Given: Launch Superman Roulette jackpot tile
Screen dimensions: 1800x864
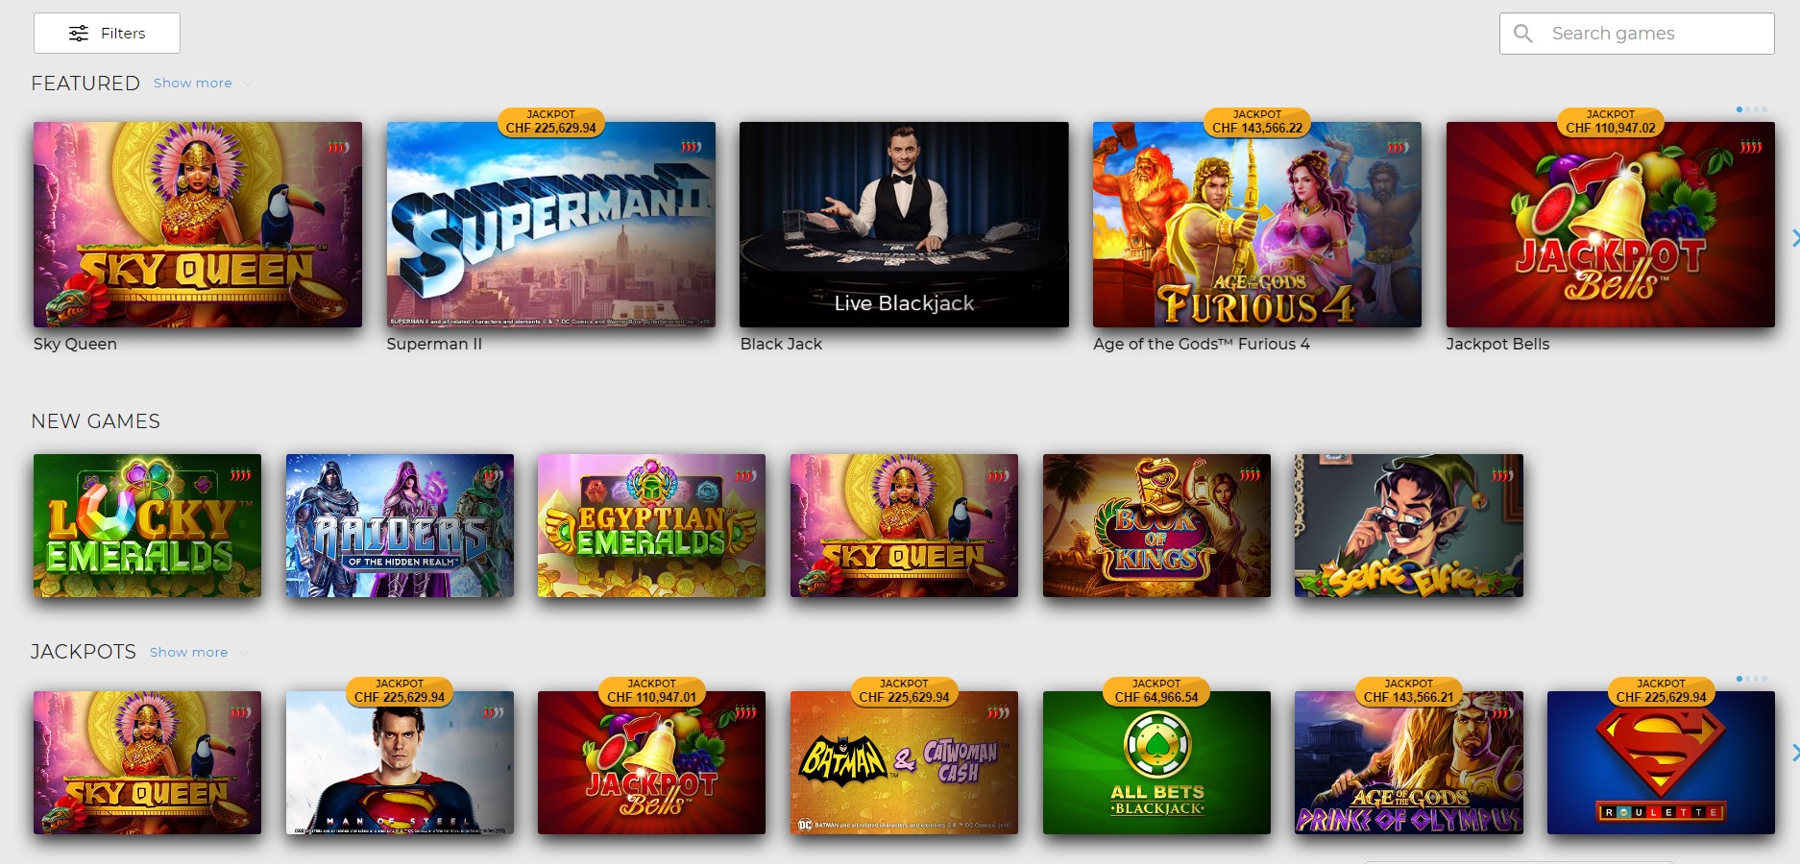Looking at the screenshot, I should [1661, 762].
